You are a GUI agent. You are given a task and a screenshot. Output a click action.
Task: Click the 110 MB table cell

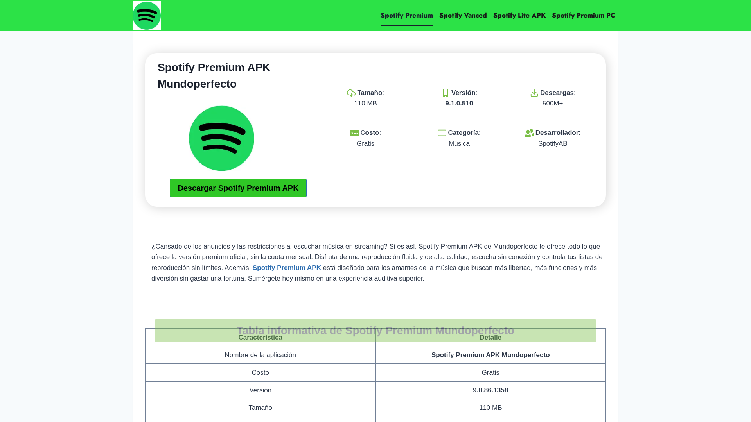(490, 408)
